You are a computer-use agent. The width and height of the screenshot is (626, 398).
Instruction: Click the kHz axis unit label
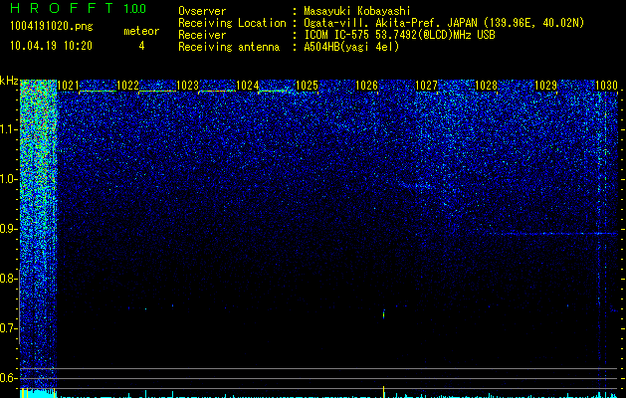9,81
